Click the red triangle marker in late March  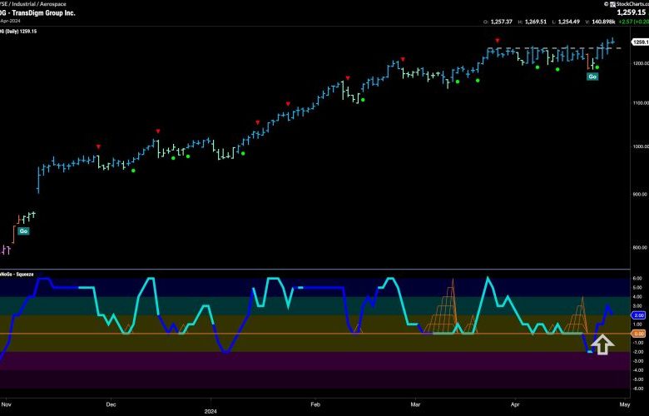(498, 41)
